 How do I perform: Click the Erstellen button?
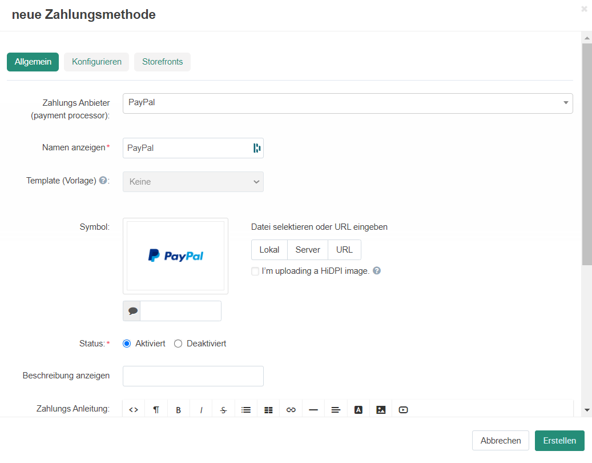(559, 441)
